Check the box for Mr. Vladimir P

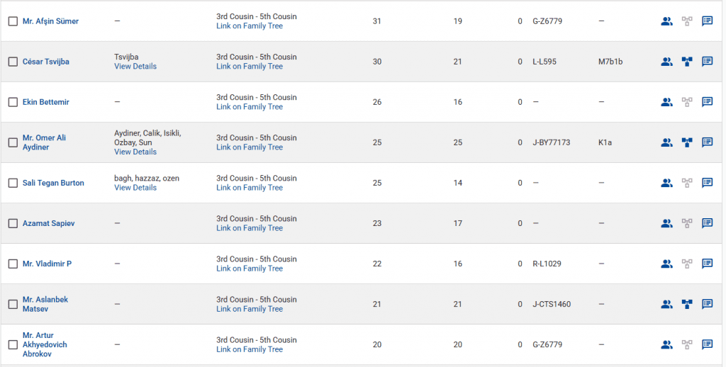tap(13, 264)
